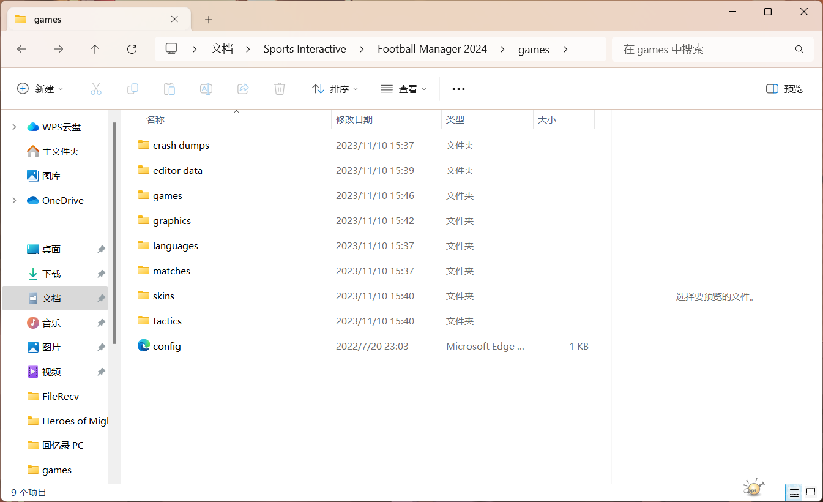Sort by 修改日期 column header
Screen dimensions: 823x502
pos(354,120)
